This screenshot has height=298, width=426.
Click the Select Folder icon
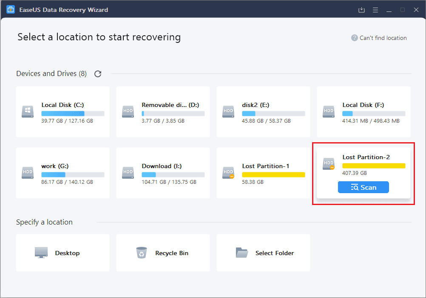pos(241,253)
